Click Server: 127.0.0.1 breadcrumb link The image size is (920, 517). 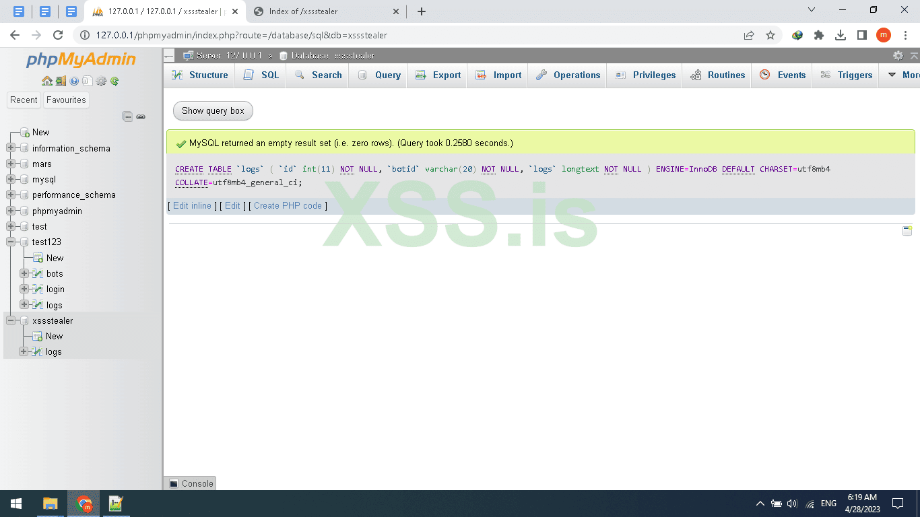[x=229, y=56]
